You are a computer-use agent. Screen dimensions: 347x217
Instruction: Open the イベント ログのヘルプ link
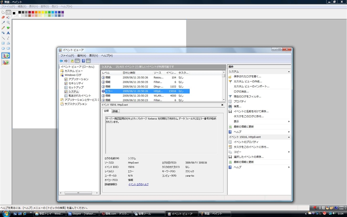(x=138, y=185)
